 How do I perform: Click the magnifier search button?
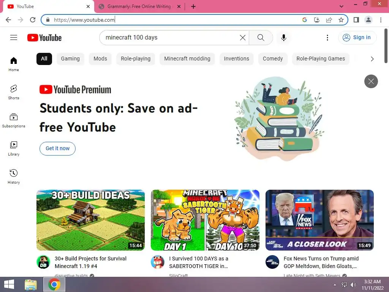pyautogui.click(x=261, y=38)
